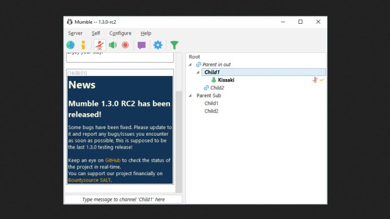
Task: Open the GitHub link in news
Action: pos(113,161)
